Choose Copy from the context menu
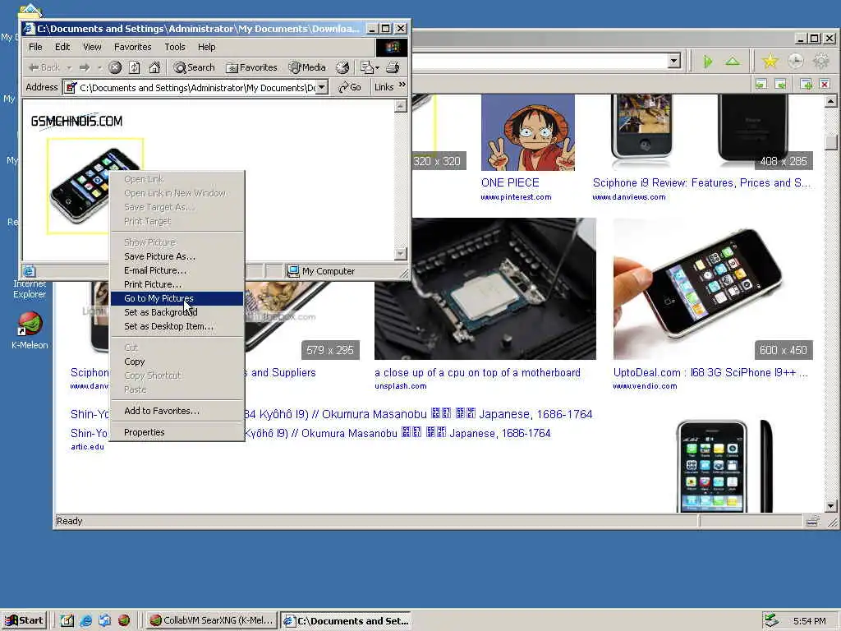This screenshot has width=841, height=631. click(177, 362)
